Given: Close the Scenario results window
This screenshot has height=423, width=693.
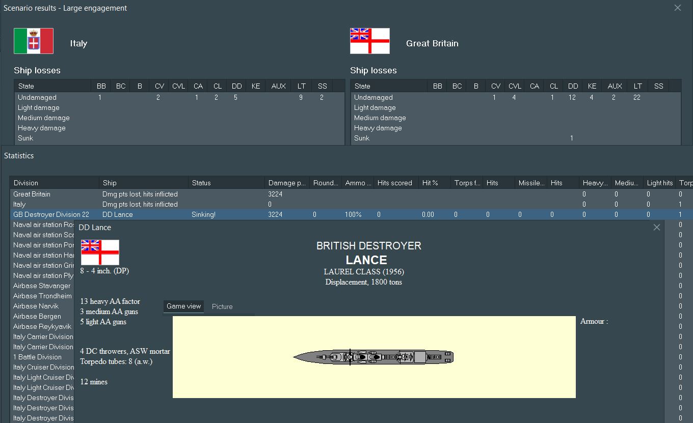Looking at the screenshot, I should (678, 8).
